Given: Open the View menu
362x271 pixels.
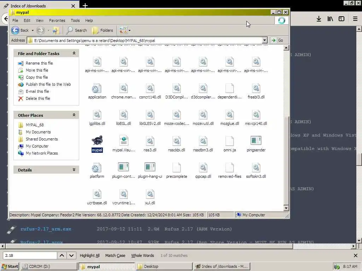Looking at the screenshot, I should pyautogui.click(x=40, y=20).
